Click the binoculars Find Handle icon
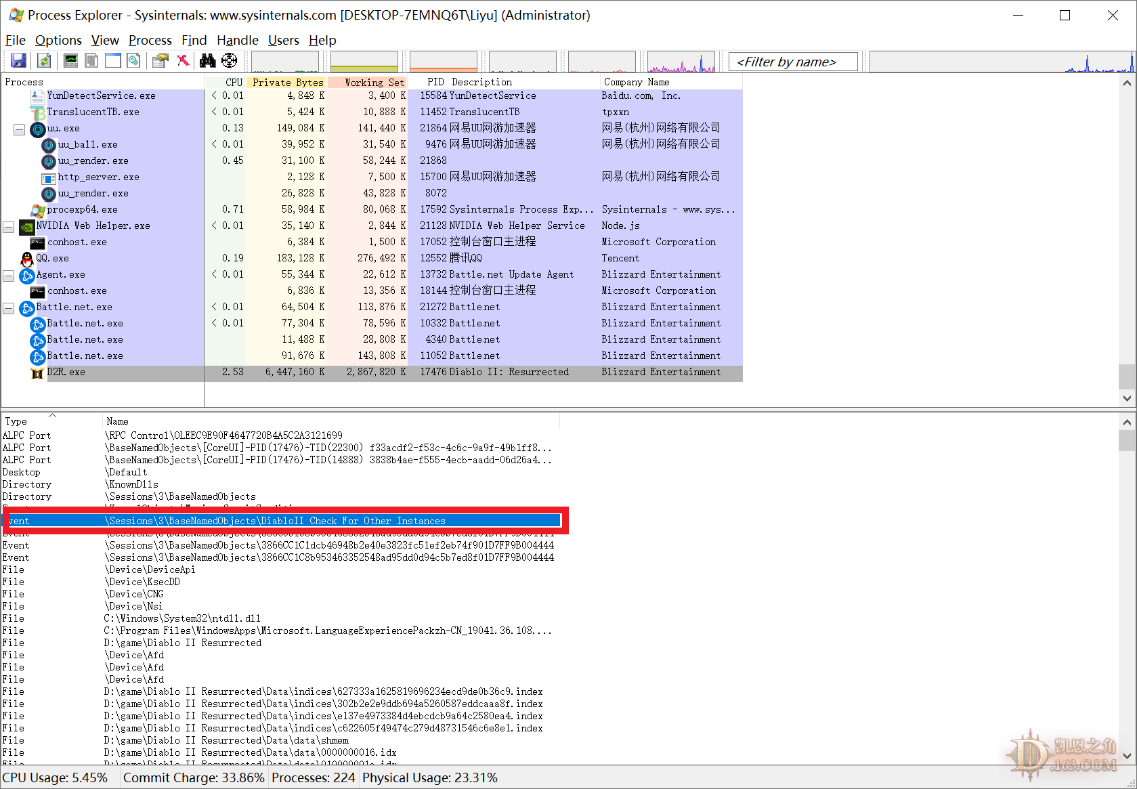The image size is (1137, 789). pos(208,61)
